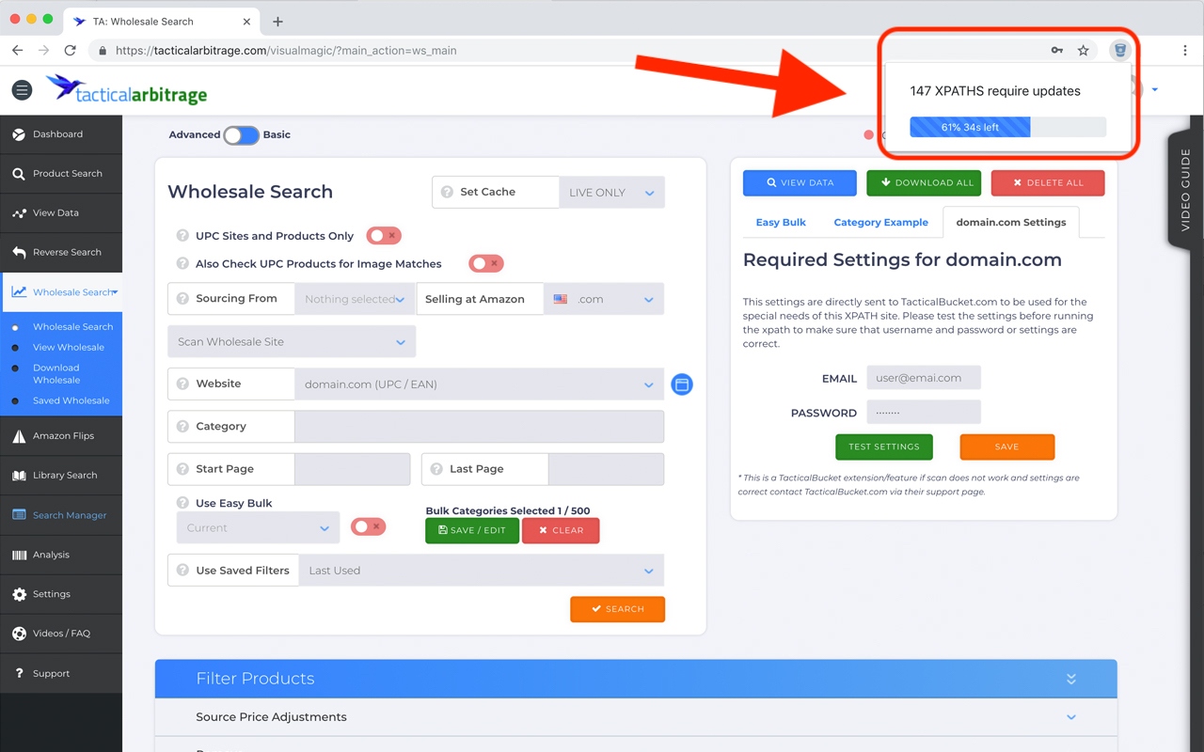Open the Wholesale Search sidebar menu
Screen dimensions: 1204x752
point(61,292)
